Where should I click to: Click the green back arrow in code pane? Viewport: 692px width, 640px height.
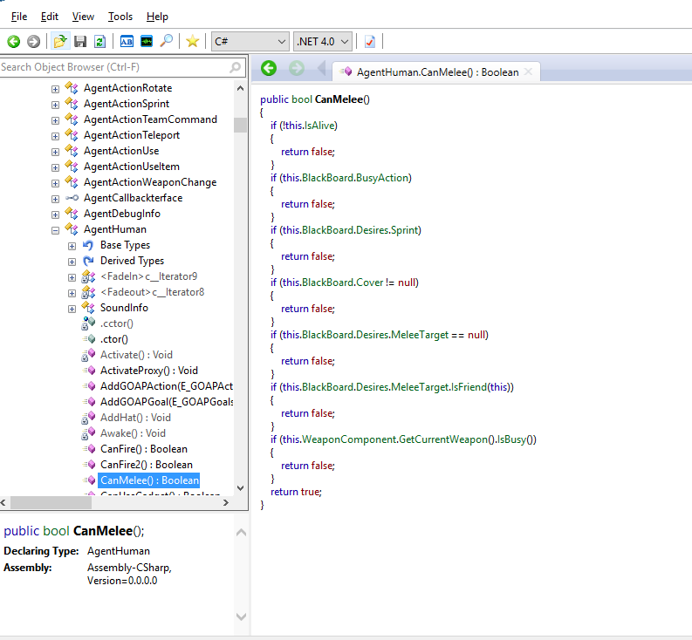[269, 68]
